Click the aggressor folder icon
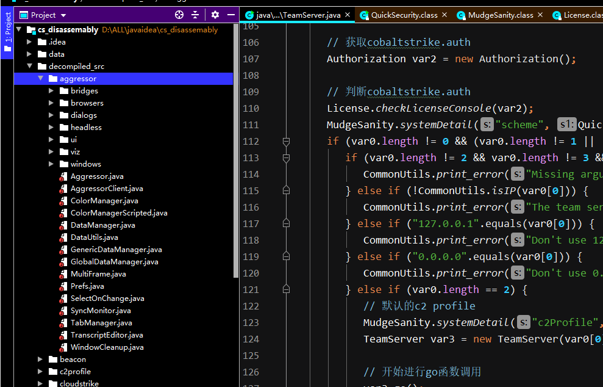This screenshot has width=603, height=387. click(53, 79)
